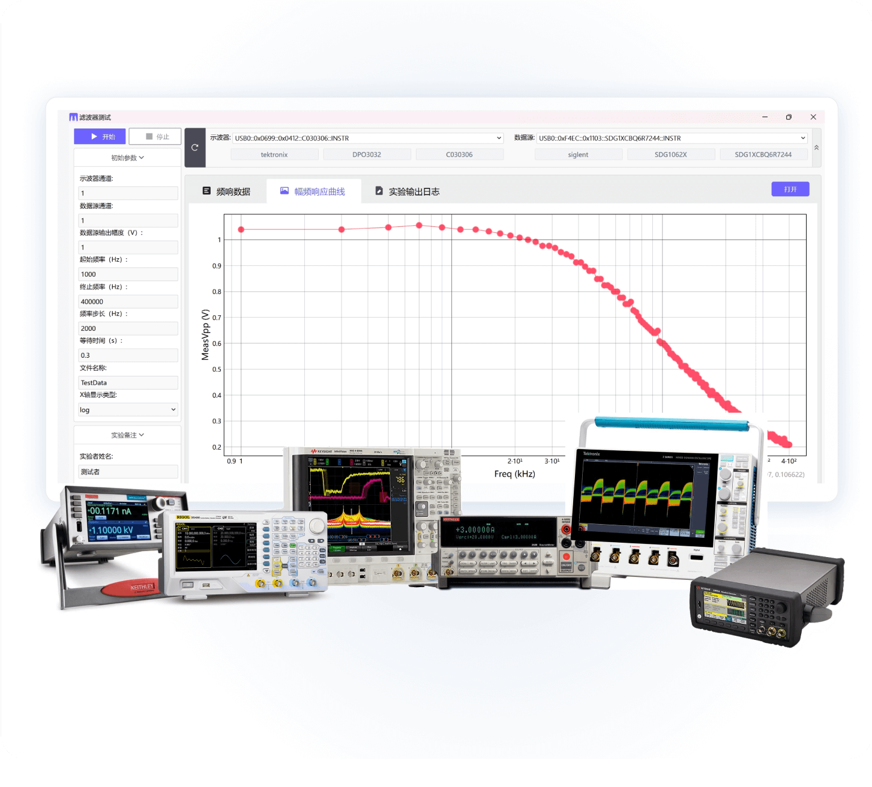
Task: Click the 实验者姓名 field with 测试者
Action: 128,472
